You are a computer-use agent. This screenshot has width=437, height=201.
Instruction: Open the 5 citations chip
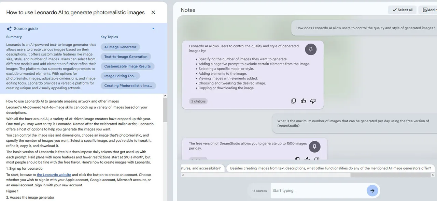click(198, 101)
